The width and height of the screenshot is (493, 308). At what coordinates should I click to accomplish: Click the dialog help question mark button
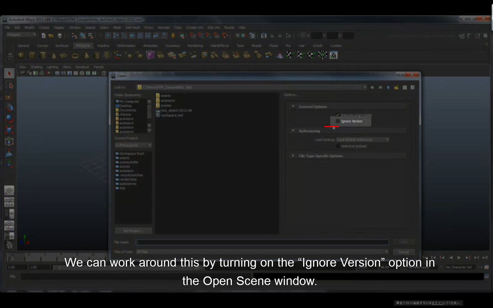(401, 75)
